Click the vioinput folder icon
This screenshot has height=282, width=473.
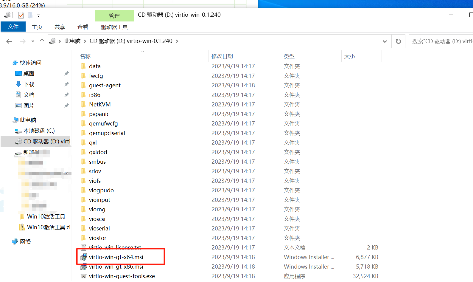click(83, 200)
